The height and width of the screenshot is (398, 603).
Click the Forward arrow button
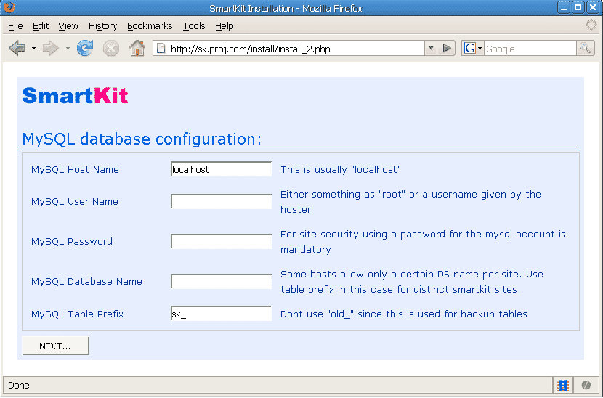tap(50, 49)
